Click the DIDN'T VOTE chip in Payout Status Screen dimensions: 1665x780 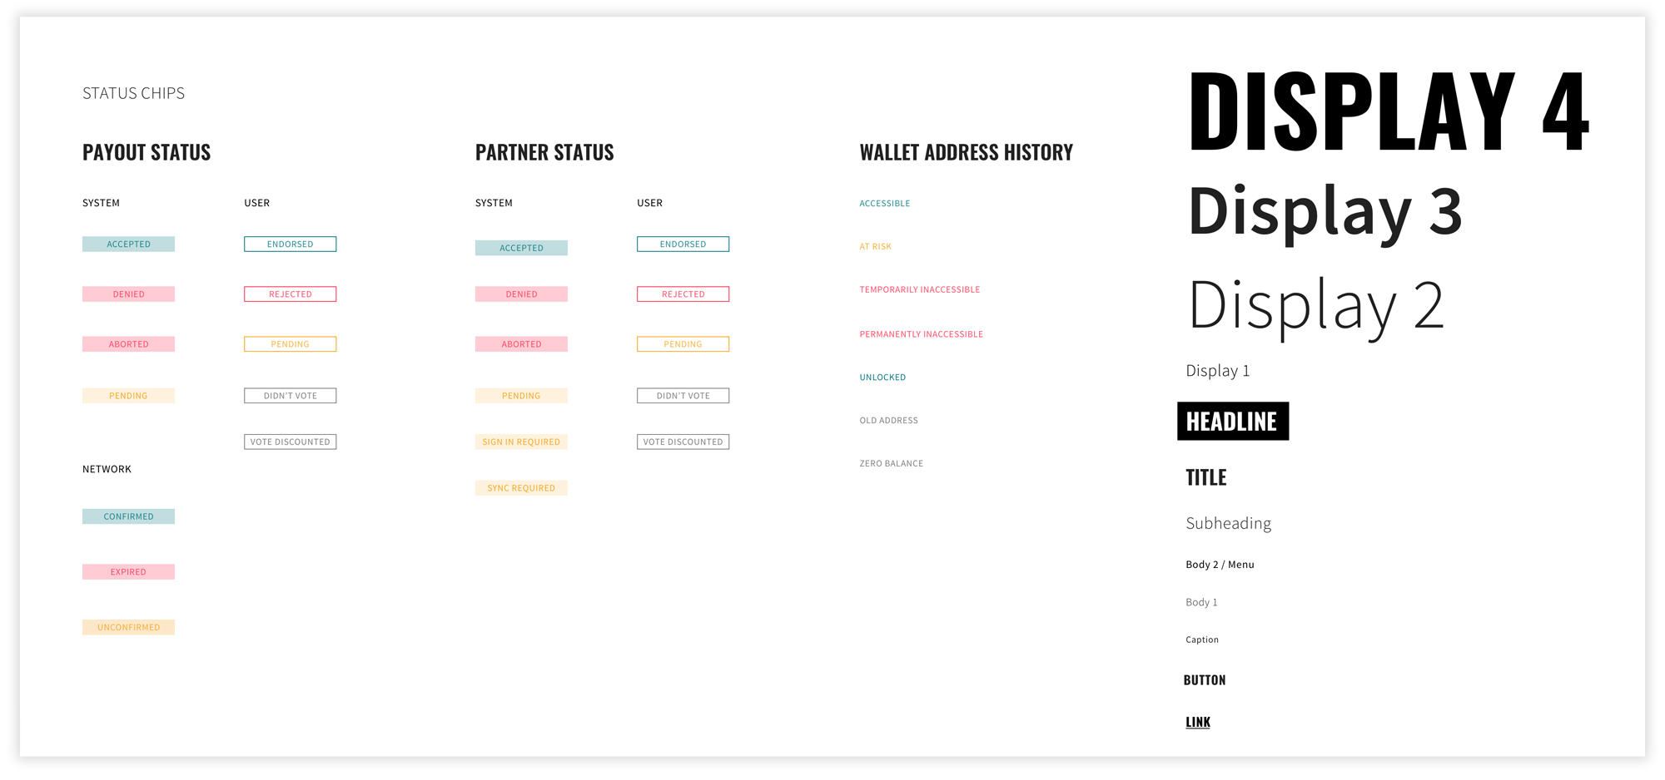tap(290, 395)
